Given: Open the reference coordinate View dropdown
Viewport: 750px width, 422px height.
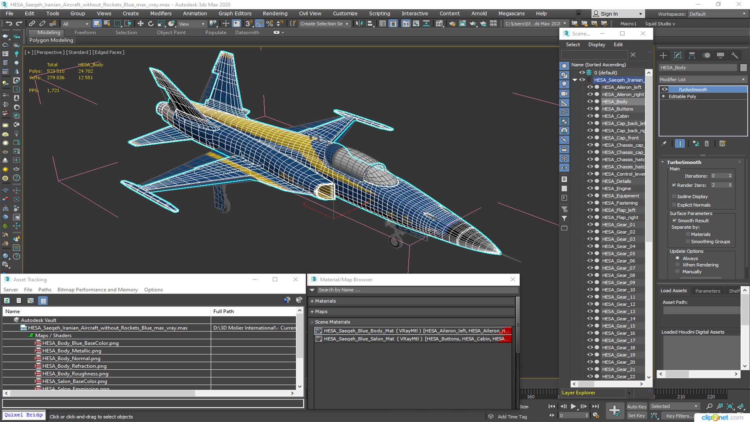Looking at the screenshot, I should click(192, 24).
